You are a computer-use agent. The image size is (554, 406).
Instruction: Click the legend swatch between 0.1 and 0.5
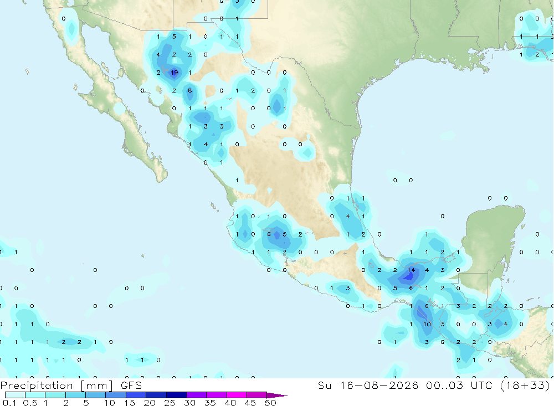point(15,395)
